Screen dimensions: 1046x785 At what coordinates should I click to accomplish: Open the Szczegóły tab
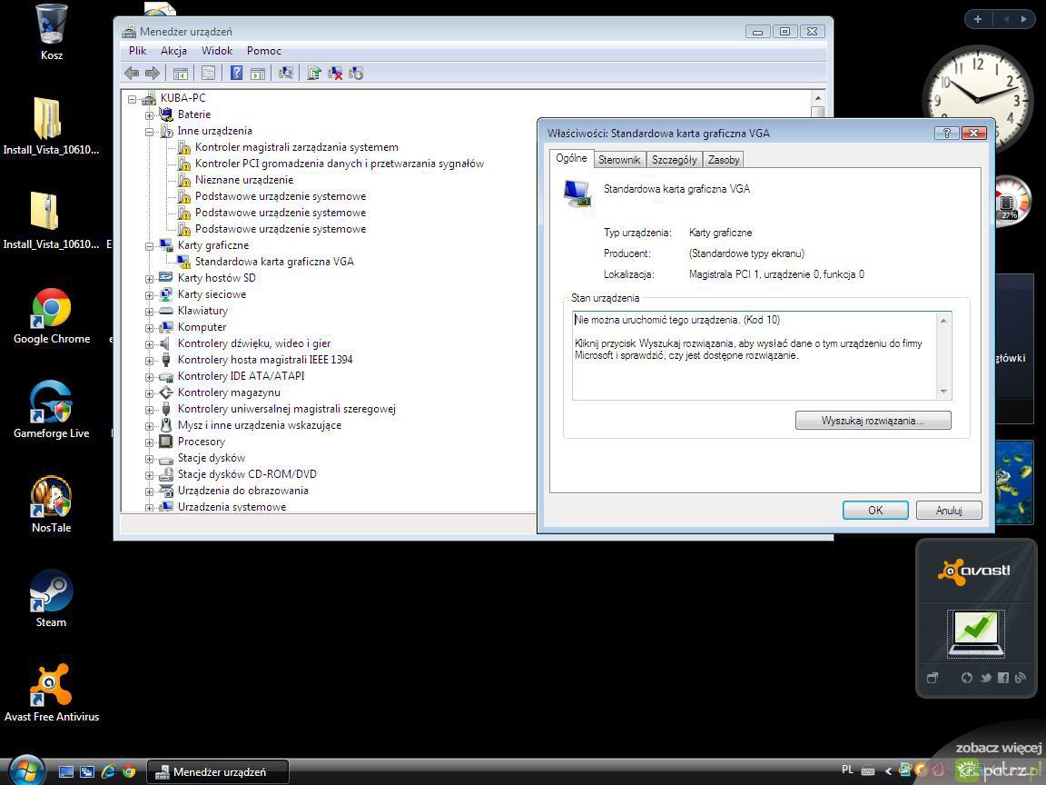(x=674, y=160)
